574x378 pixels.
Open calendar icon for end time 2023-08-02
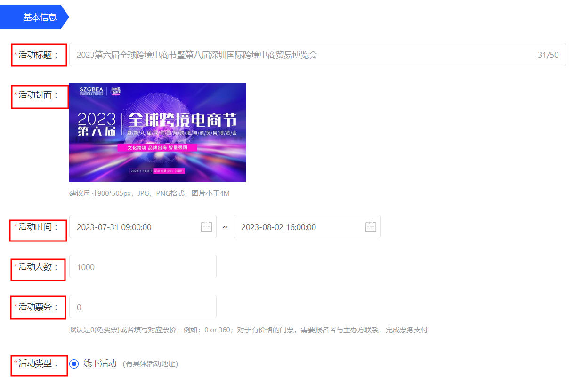pyautogui.click(x=371, y=227)
